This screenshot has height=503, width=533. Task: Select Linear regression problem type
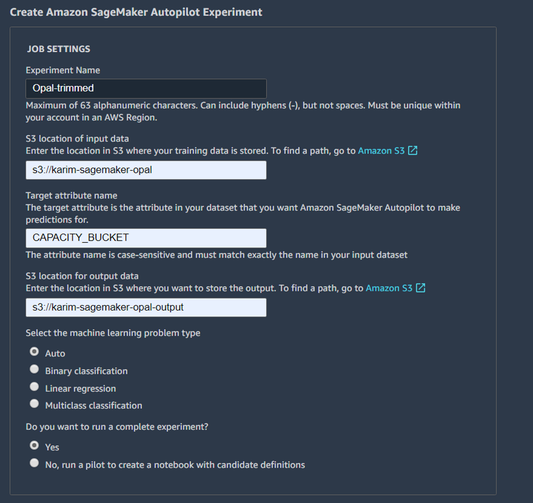(x=34, y=386)
